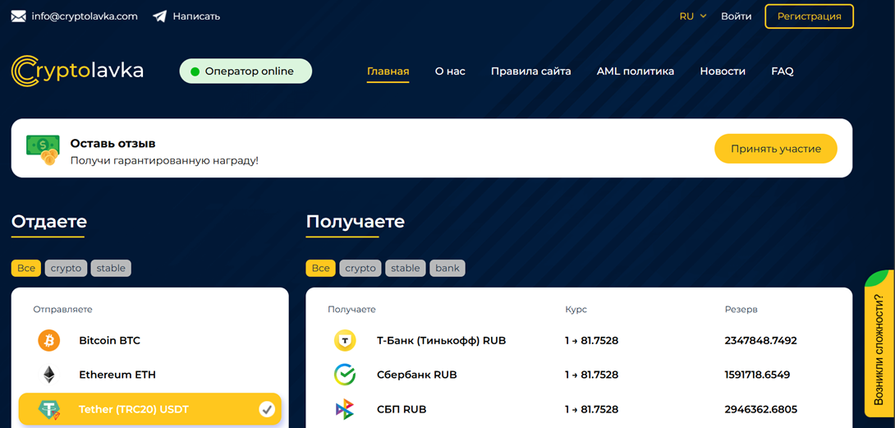Click the envelope email icon
895x428 pixels.
coord(19,16)
